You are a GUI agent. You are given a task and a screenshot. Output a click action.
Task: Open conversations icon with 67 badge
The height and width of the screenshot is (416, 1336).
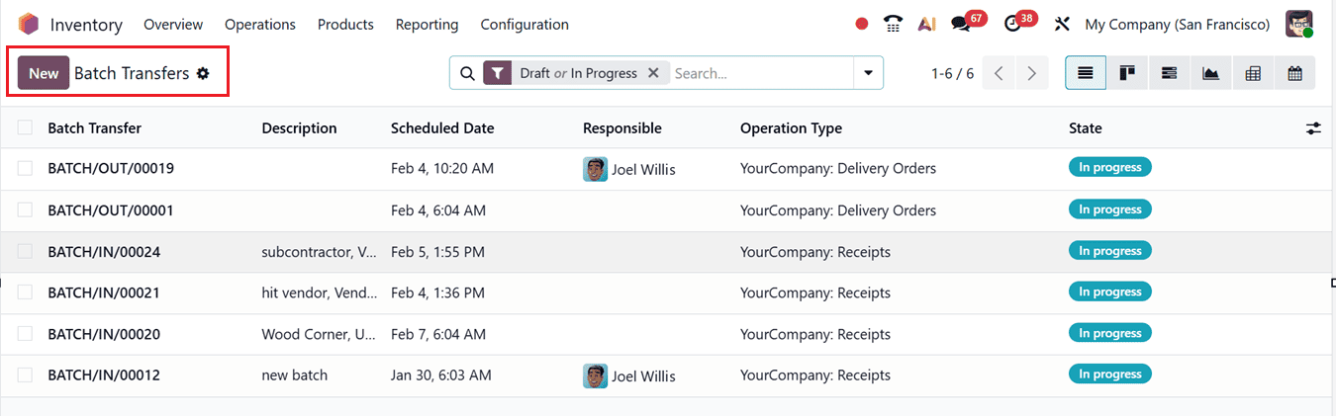[960, 24]
